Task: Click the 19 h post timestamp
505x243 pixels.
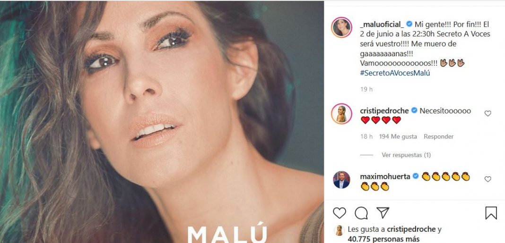Action: click(366, 89)
